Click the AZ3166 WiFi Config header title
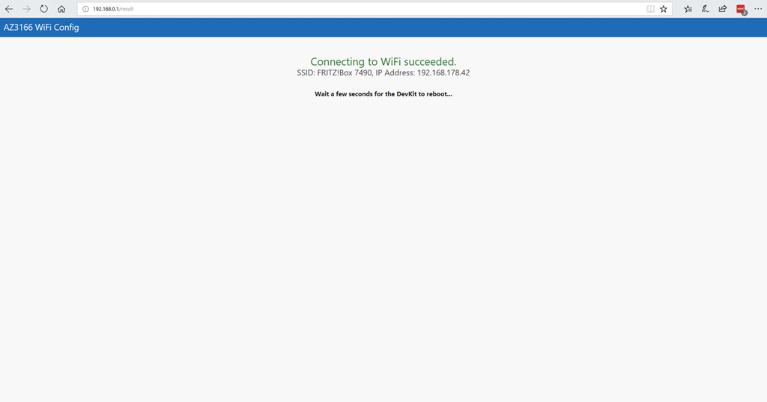767x402 pixels. (41, 28)
